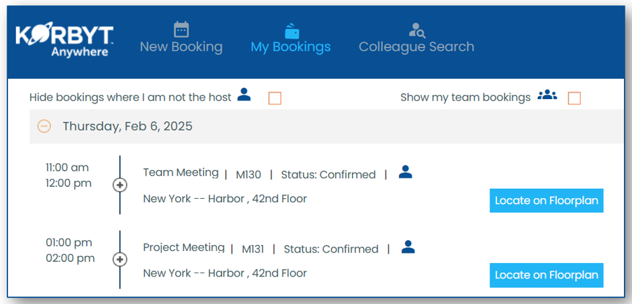632x304 pixels.
Task: Locate Project Meeting M131 on floorplan
Action: tap(546, 275)
